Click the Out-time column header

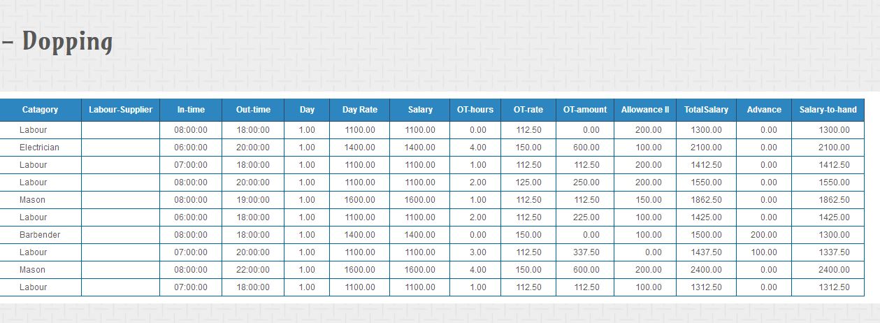(x=253, y=110)
